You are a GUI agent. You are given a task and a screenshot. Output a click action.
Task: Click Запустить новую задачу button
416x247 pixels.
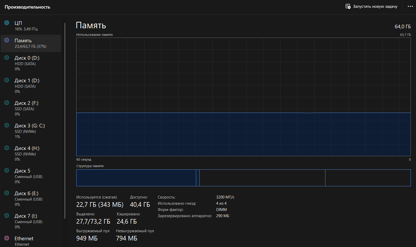(375, 6)
